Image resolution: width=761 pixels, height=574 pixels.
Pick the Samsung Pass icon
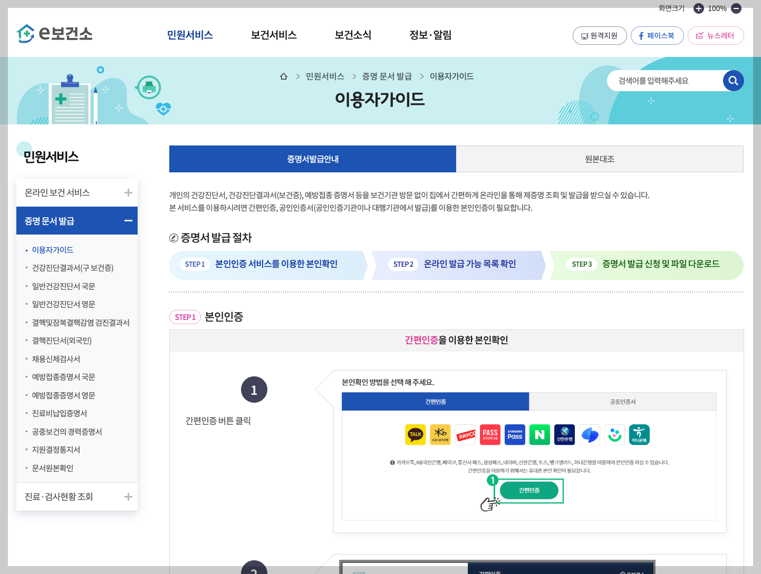tap(515, 434)
